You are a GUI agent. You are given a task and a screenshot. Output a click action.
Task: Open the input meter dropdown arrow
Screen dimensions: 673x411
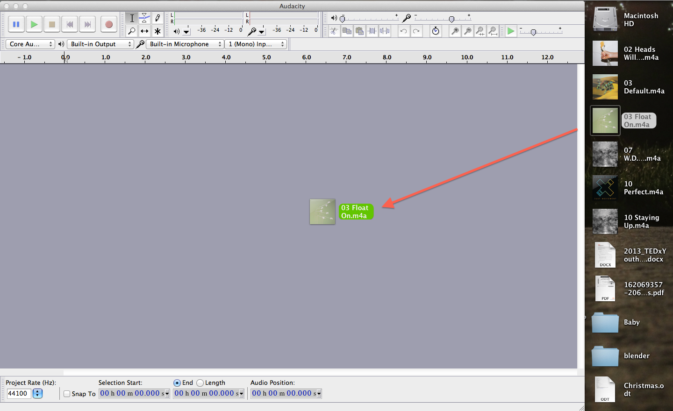262,32
